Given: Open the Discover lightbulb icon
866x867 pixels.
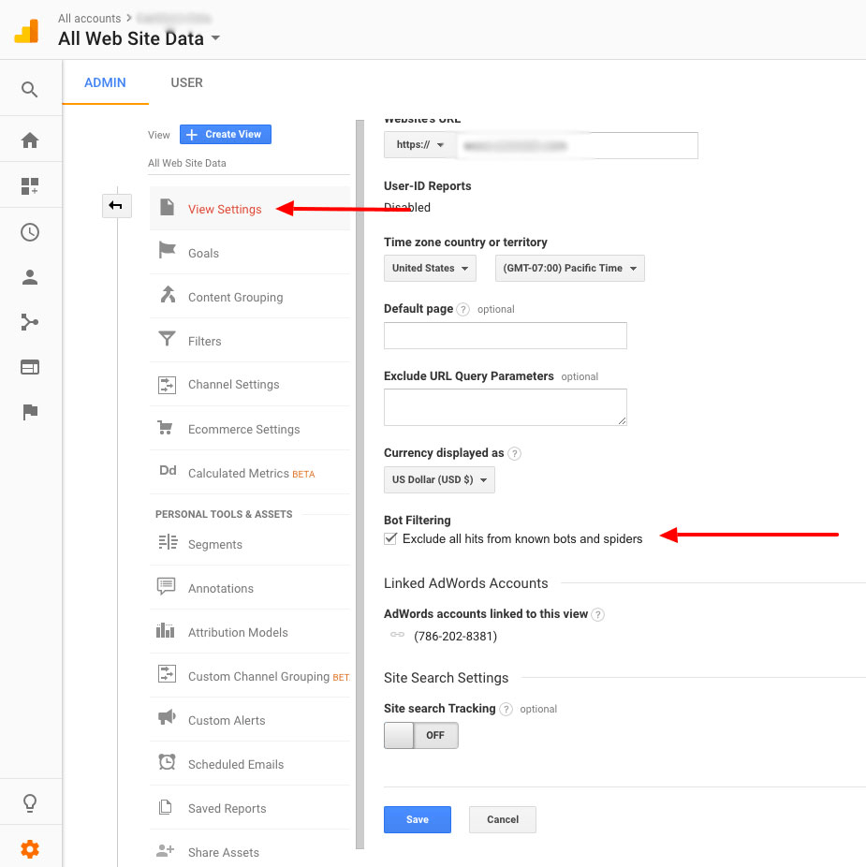Looking at the screenshot, I should click(x=31, y=802).
